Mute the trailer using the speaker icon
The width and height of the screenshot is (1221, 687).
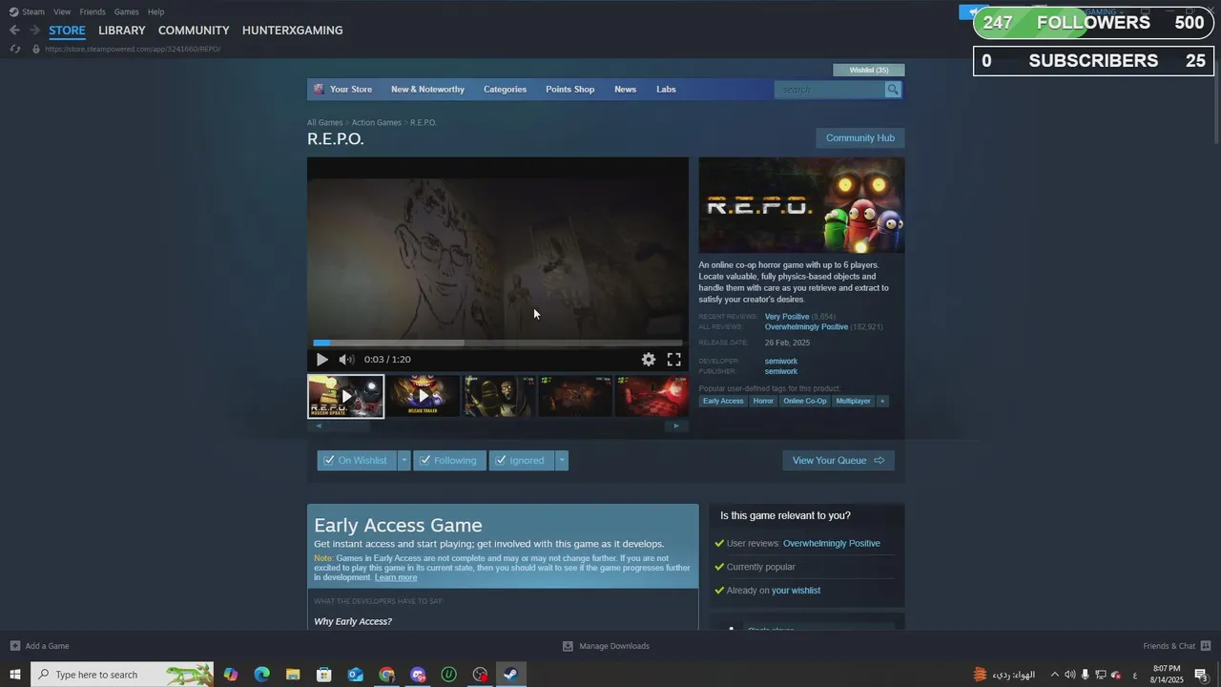[x=346, y=360]
